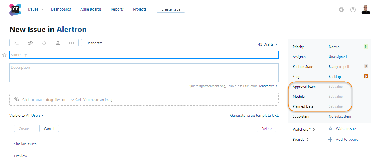Image resolution: width=380 pixels, height=167 pixels.
Task: Open the Projects menu
Action: (x=140, y=9)
